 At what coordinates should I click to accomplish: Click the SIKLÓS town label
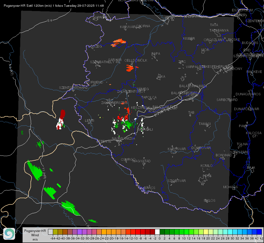(x=210, y=201)
